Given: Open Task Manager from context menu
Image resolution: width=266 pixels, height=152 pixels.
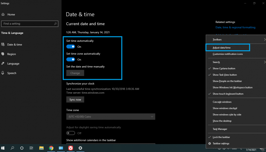Looking at the screenshot, I should [220, 129].
